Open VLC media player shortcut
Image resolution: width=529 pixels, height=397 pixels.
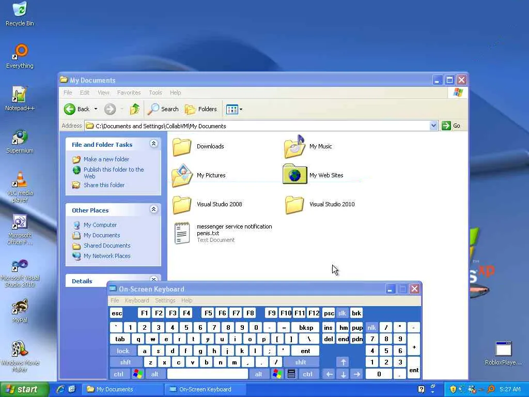click(x=20, y=187)
